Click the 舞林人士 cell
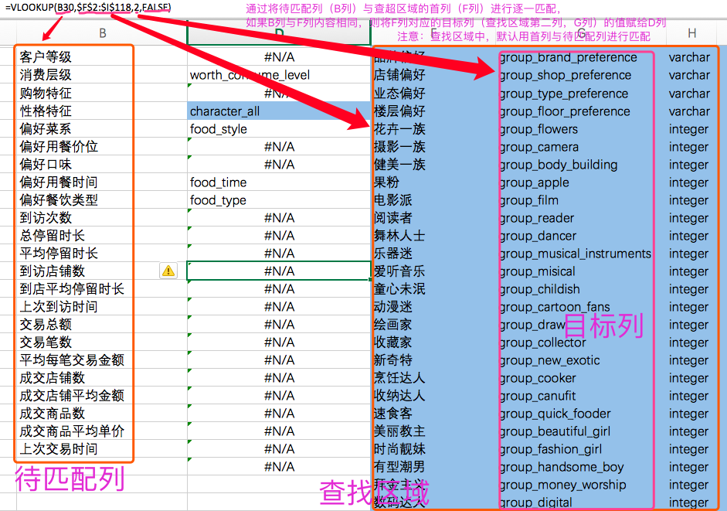This screenshot has height=511, width=727. click(x=434, y=235)
